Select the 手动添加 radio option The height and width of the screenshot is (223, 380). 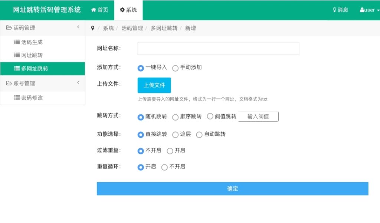(x=176, y=68)
